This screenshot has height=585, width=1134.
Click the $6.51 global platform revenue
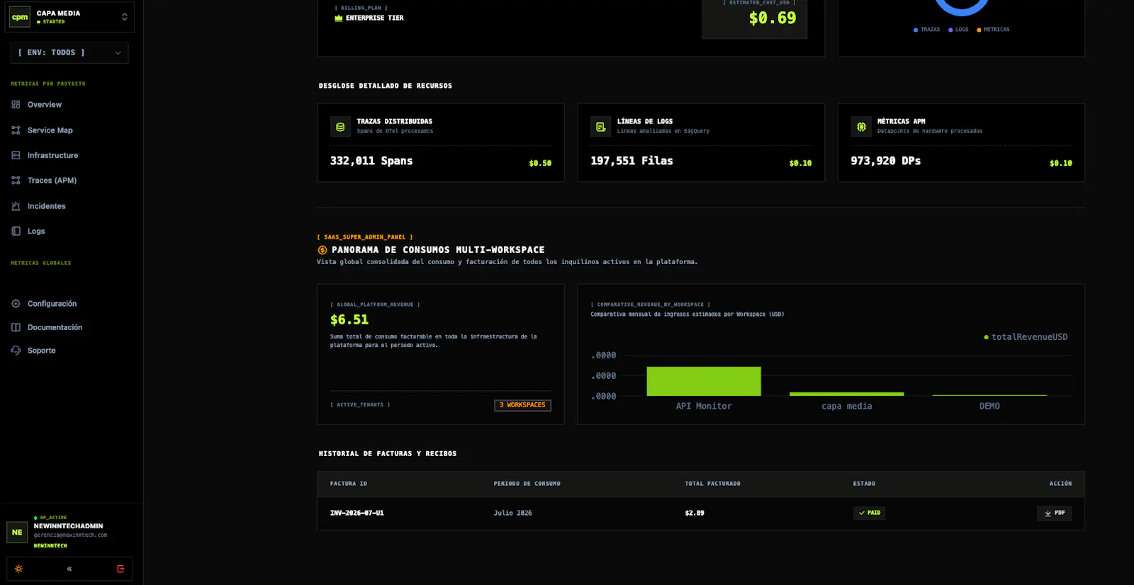point(349,320)
